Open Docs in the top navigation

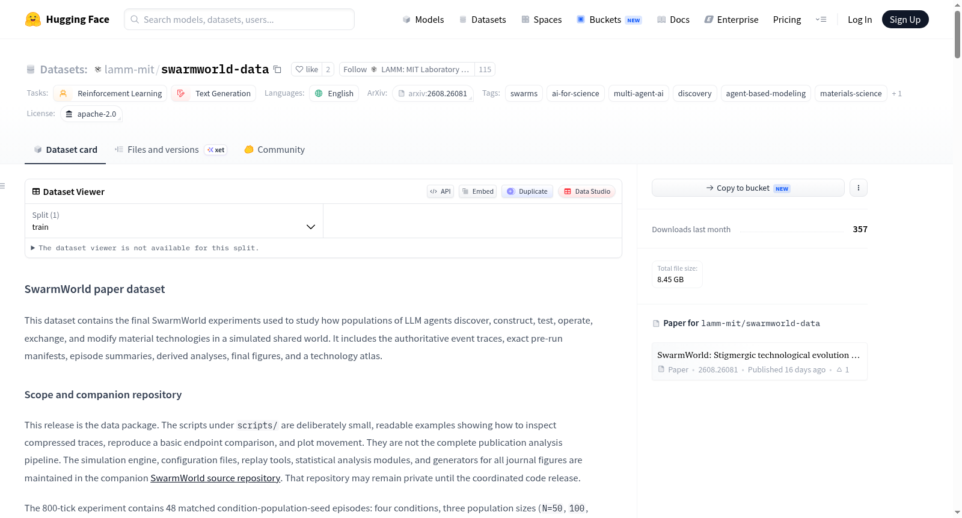tap(673, 19)
